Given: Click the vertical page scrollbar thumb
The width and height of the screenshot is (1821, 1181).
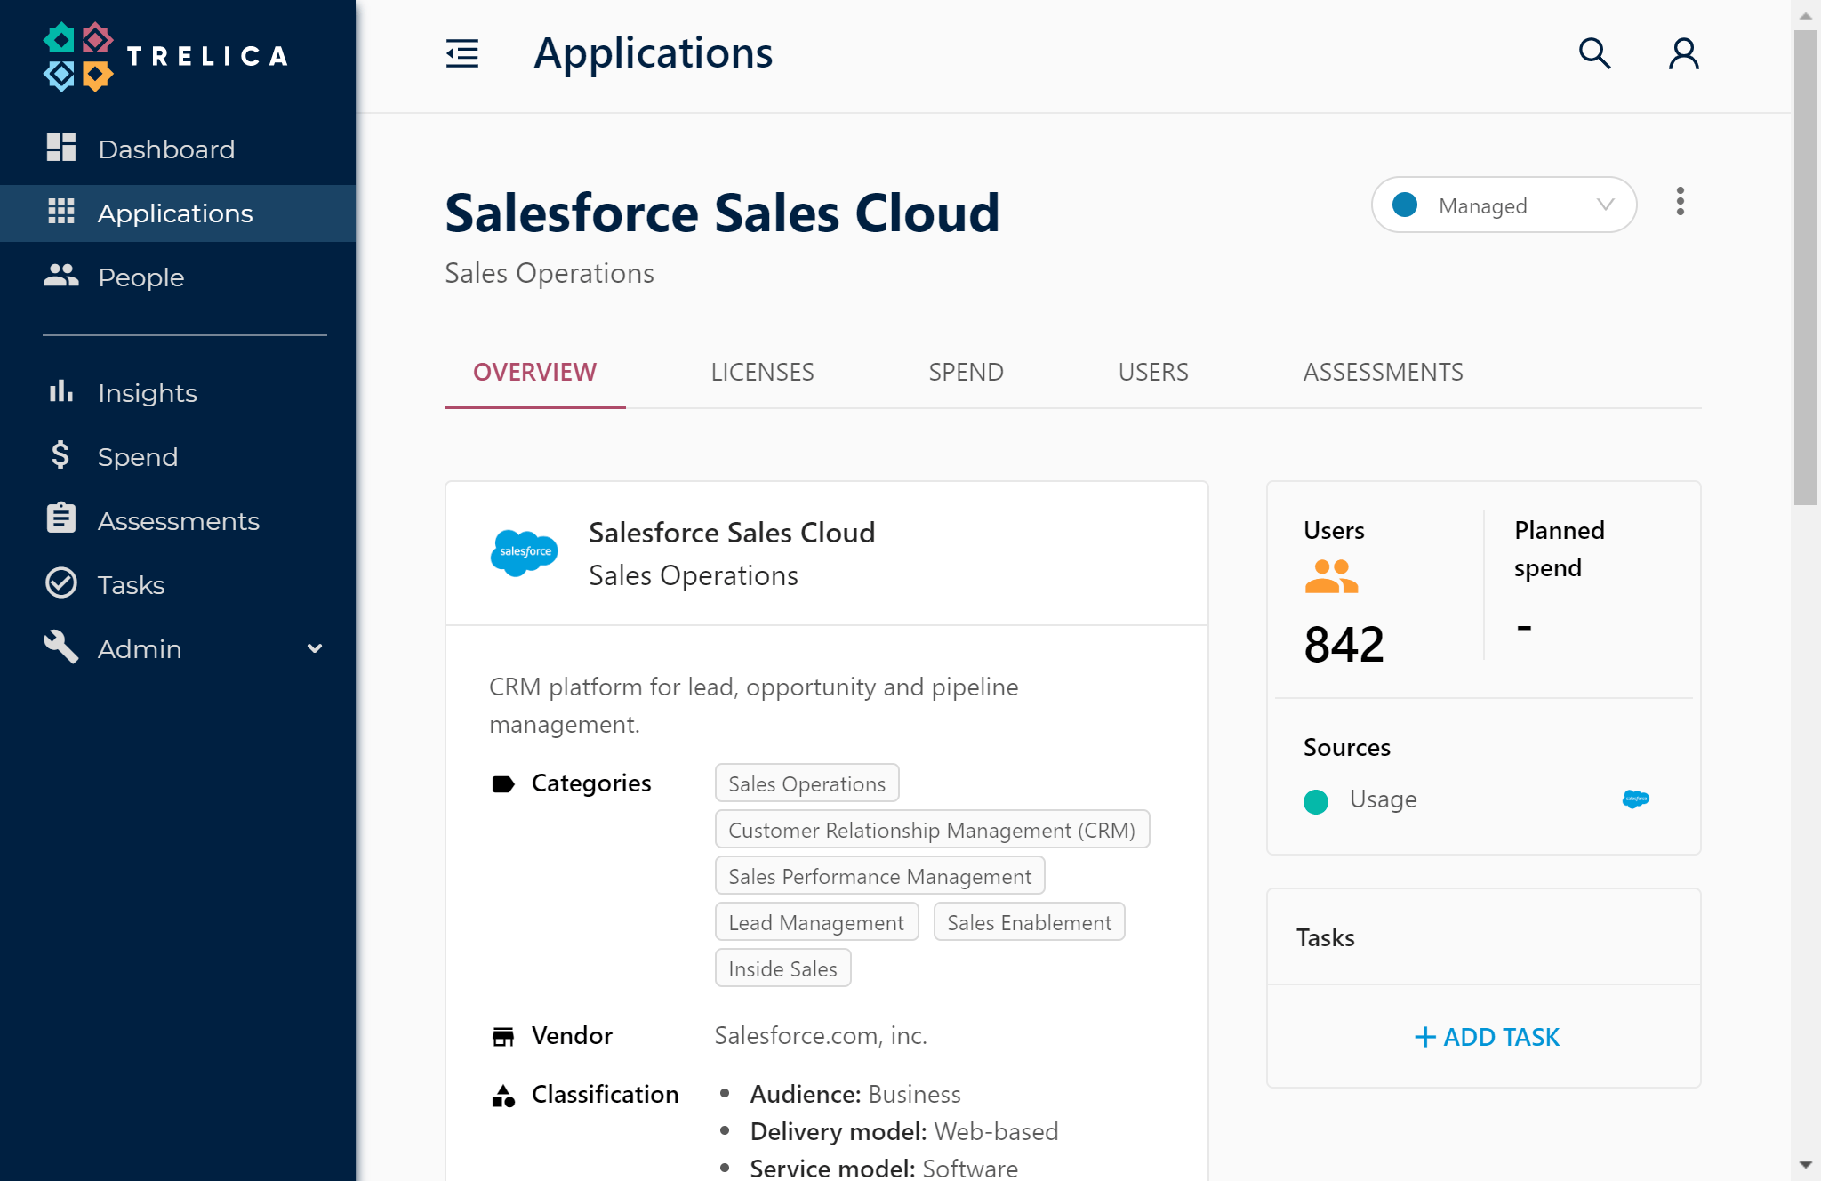Looking at the screenshot, I should (1806, 267).
